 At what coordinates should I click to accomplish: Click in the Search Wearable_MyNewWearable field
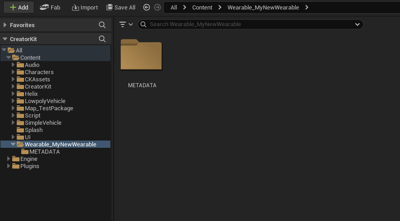click(249, 24)
